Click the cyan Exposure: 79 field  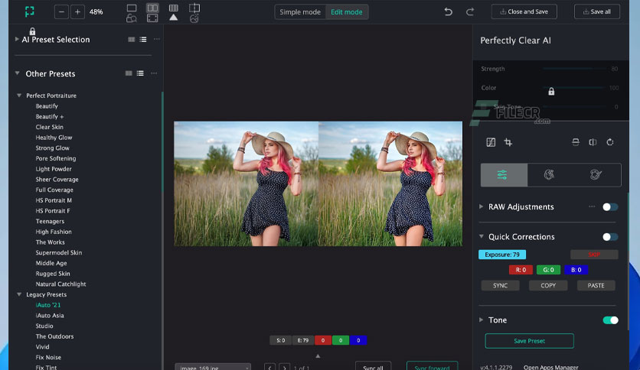coord(502,255)
